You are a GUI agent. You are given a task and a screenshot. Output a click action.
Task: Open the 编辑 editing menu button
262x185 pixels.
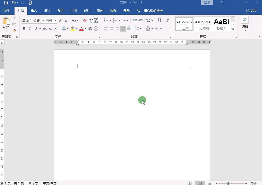(x=245, y=24)
